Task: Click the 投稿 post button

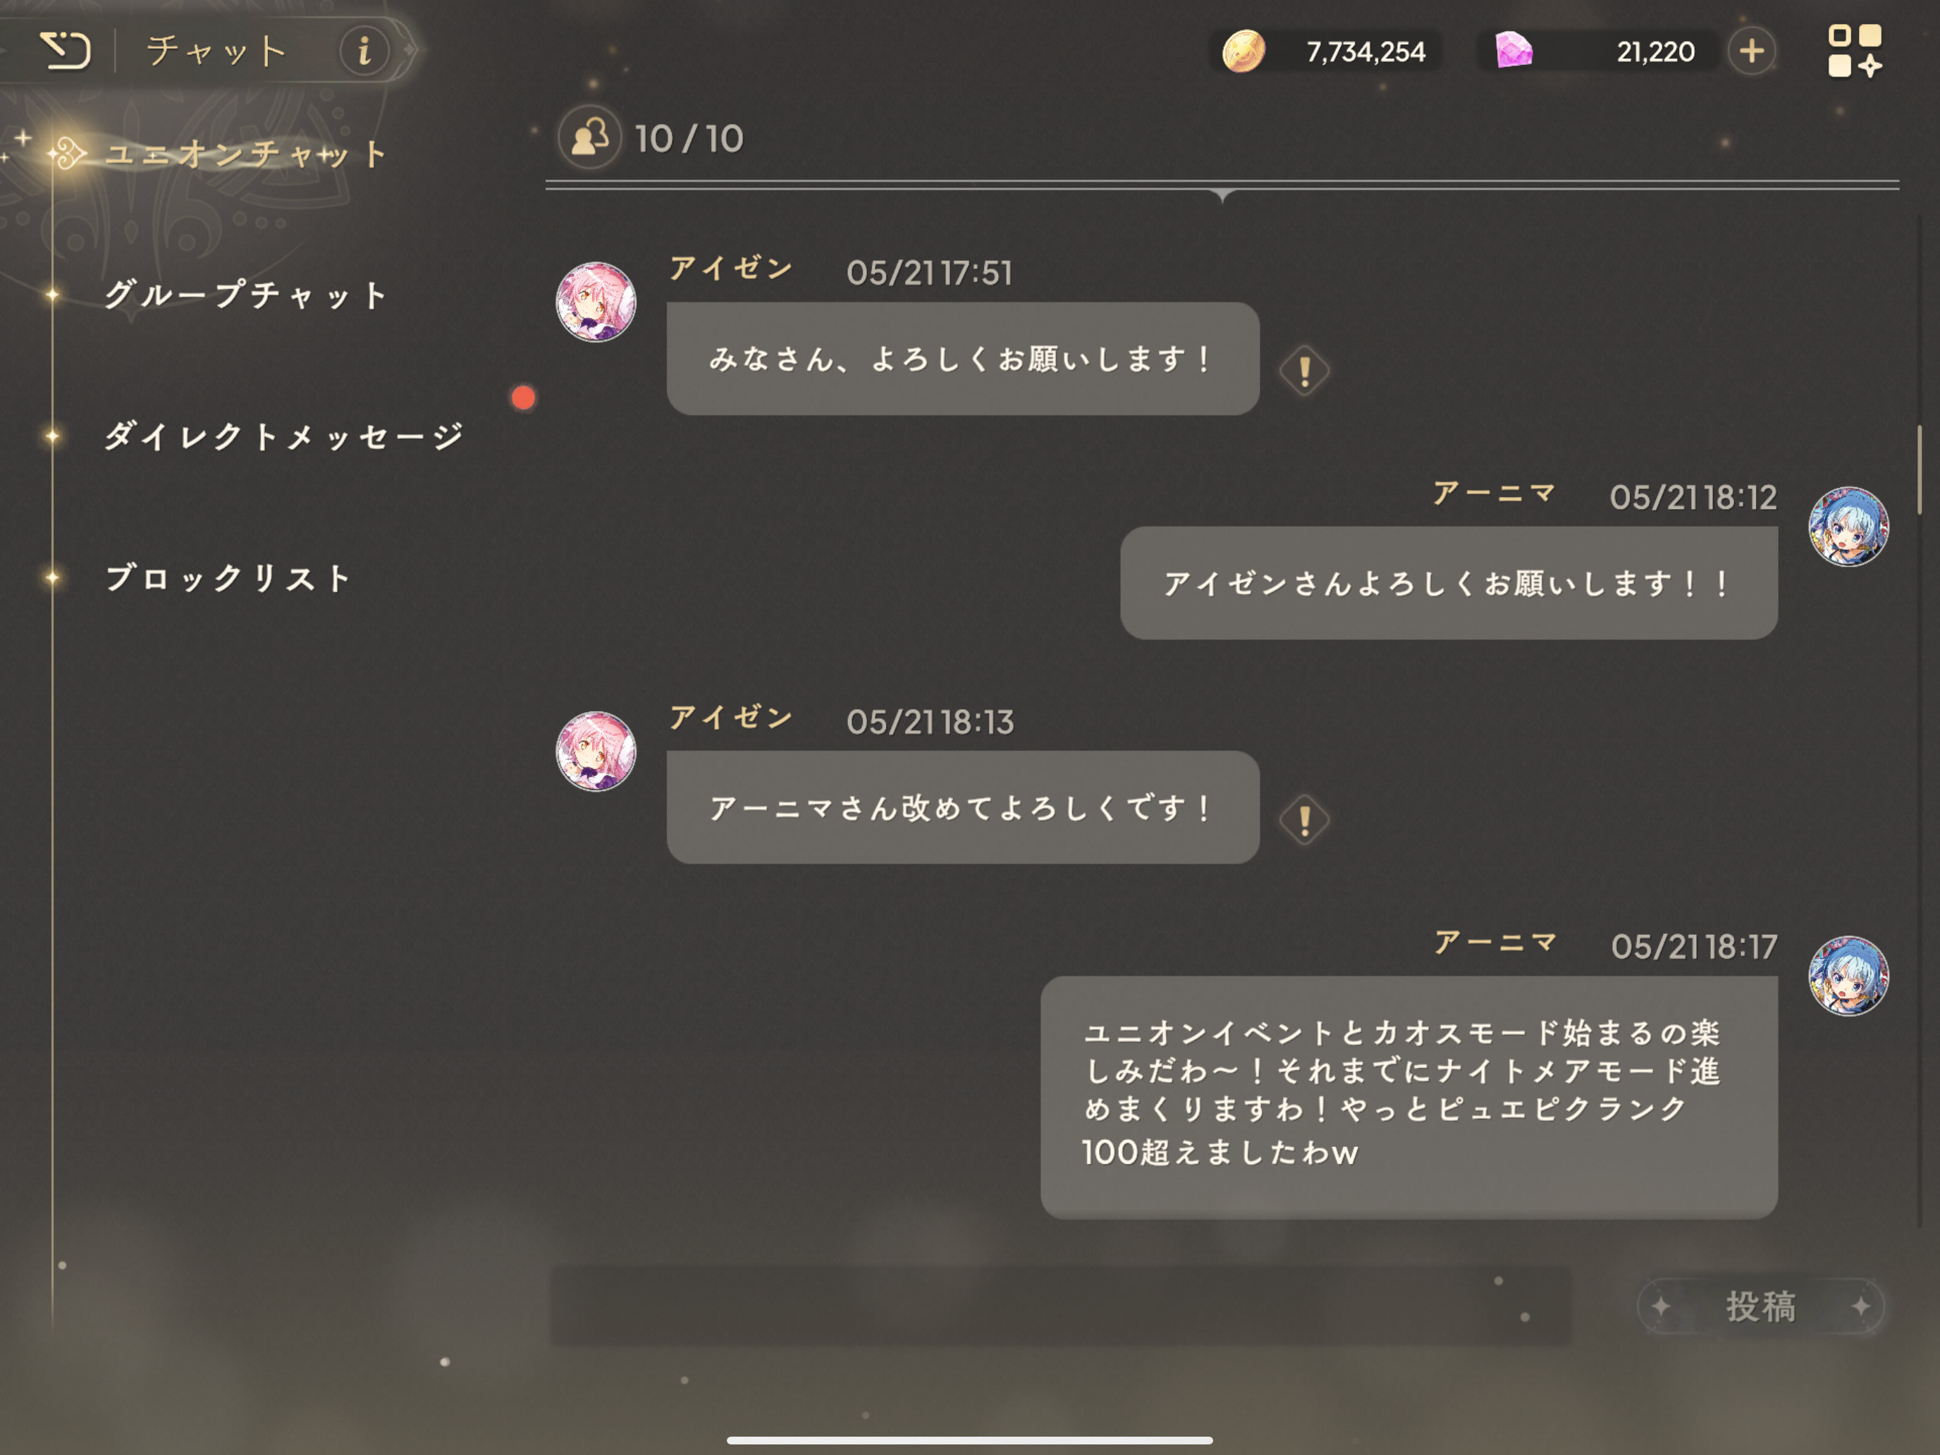Action: (x=1760, y=1306)
